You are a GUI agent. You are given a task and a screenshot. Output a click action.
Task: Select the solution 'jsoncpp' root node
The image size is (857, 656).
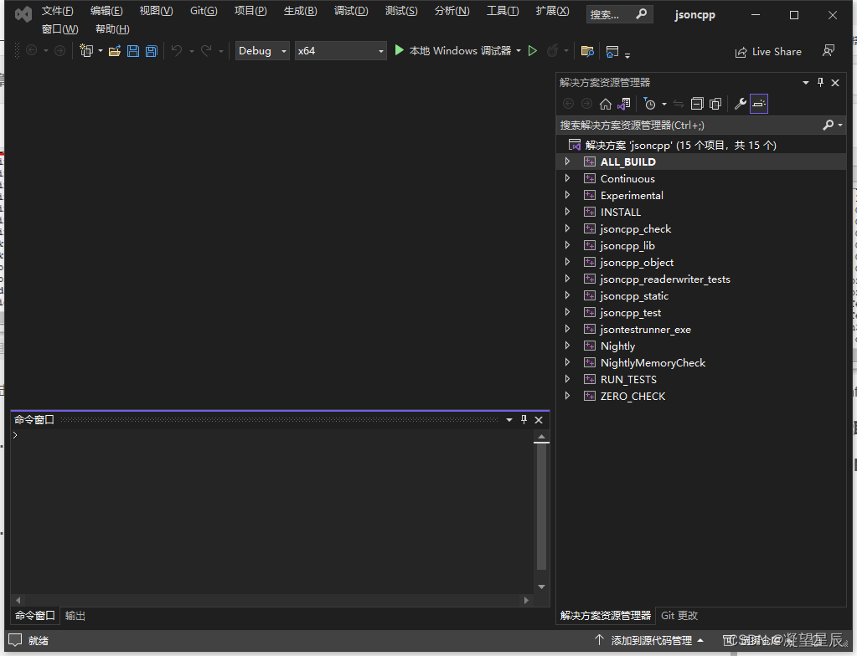[x=680, y=145]
